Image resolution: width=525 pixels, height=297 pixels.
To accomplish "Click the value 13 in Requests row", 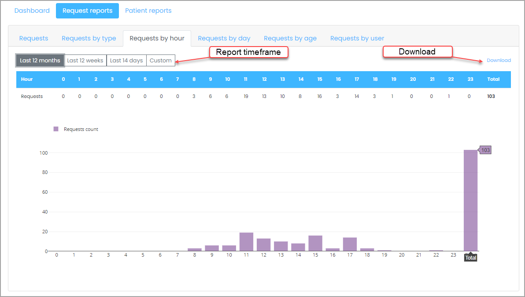I will 264,96.
